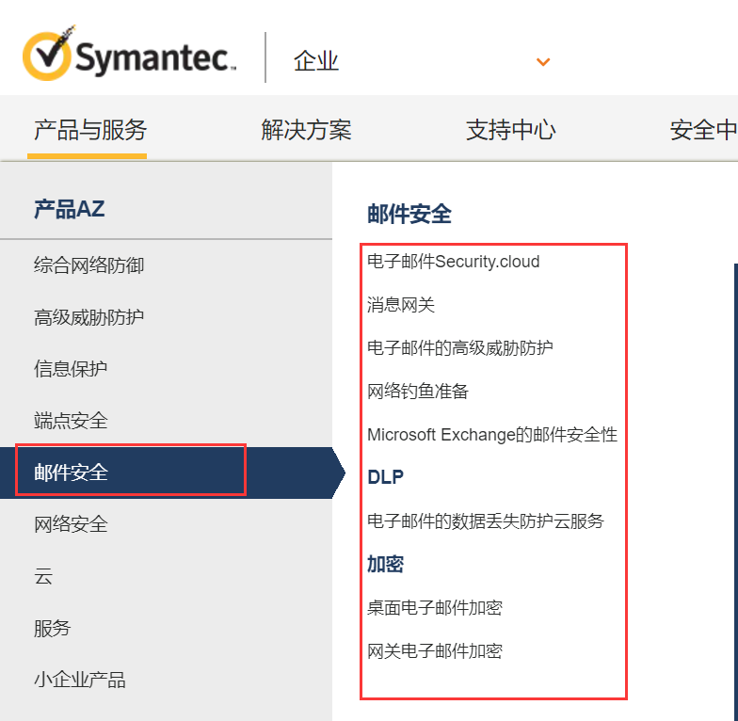Select 小企业产品 category

[x=79, y=680]
